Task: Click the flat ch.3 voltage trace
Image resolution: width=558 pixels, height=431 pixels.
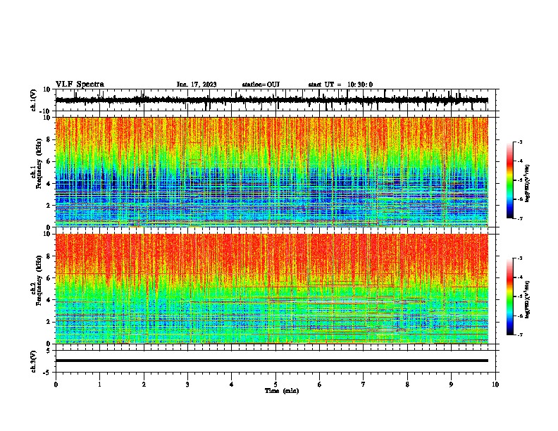Action: (271, 361)
